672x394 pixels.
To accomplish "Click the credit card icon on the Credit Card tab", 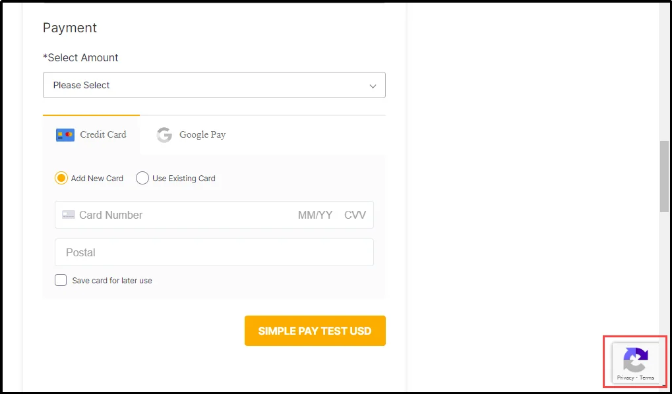I will click(65, 134).
